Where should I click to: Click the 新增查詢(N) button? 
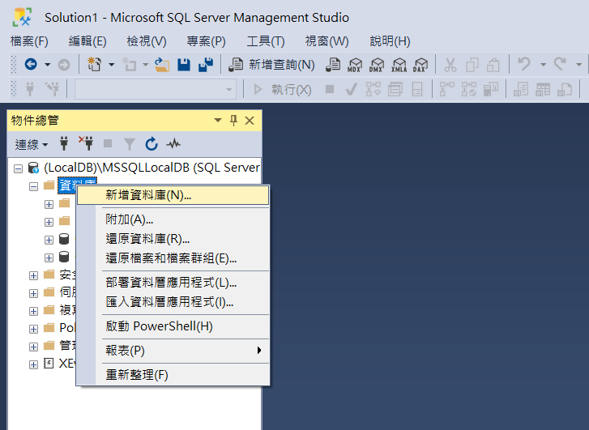pyautogui.click(x=272, y=65)
